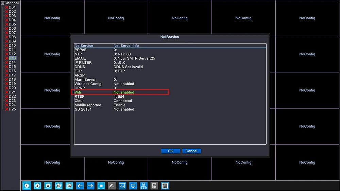340x191 pixels.
Task: Select channel D18 in tree
Action: 12,79
